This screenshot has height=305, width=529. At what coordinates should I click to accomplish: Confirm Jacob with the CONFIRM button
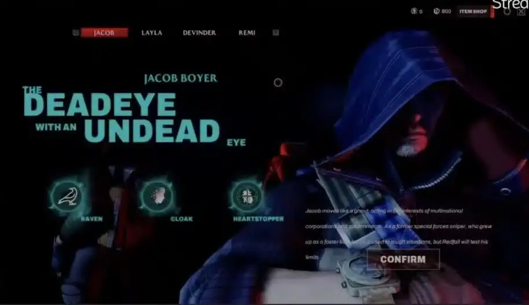coord(403,259)
